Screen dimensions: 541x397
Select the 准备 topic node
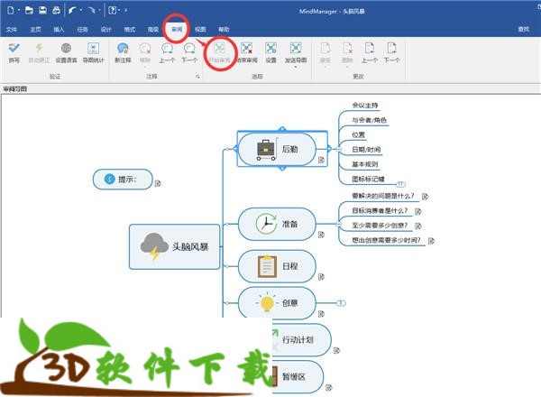[277, 224]
